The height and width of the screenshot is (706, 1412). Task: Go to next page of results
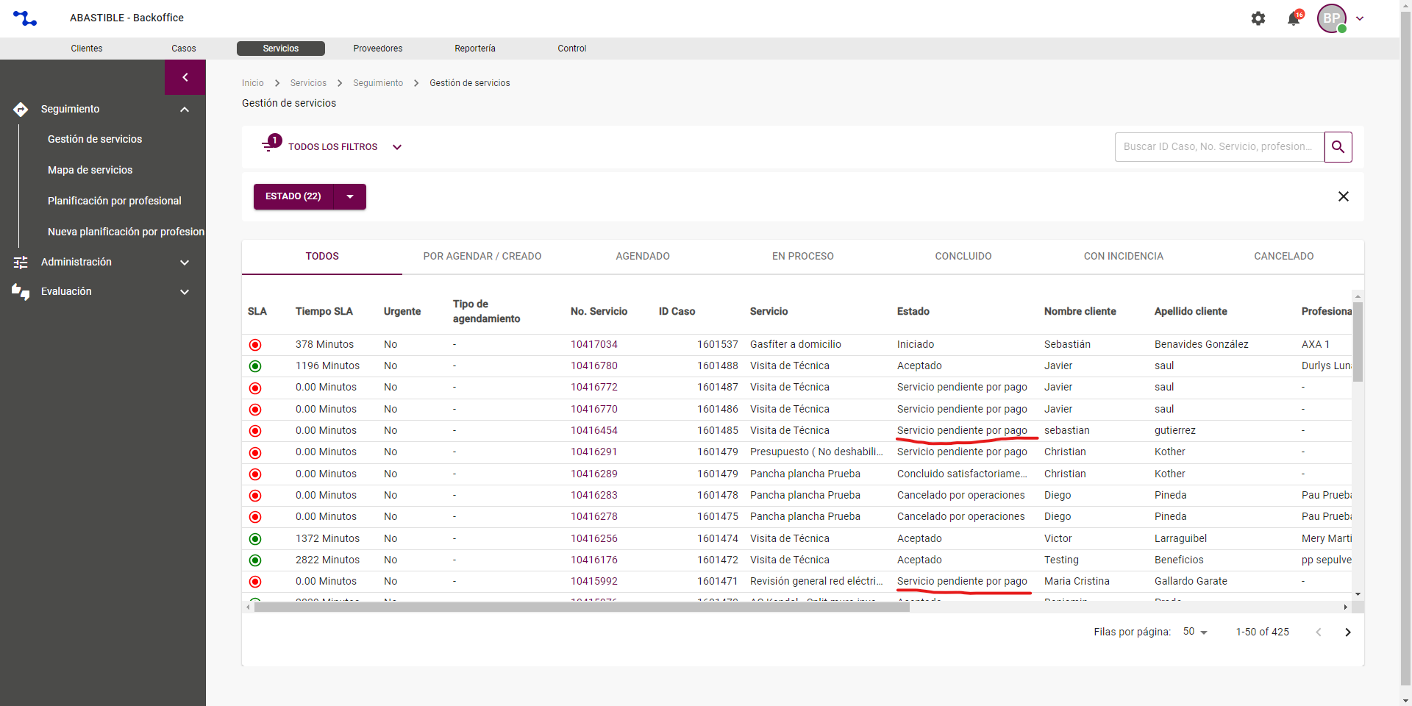1348,632
